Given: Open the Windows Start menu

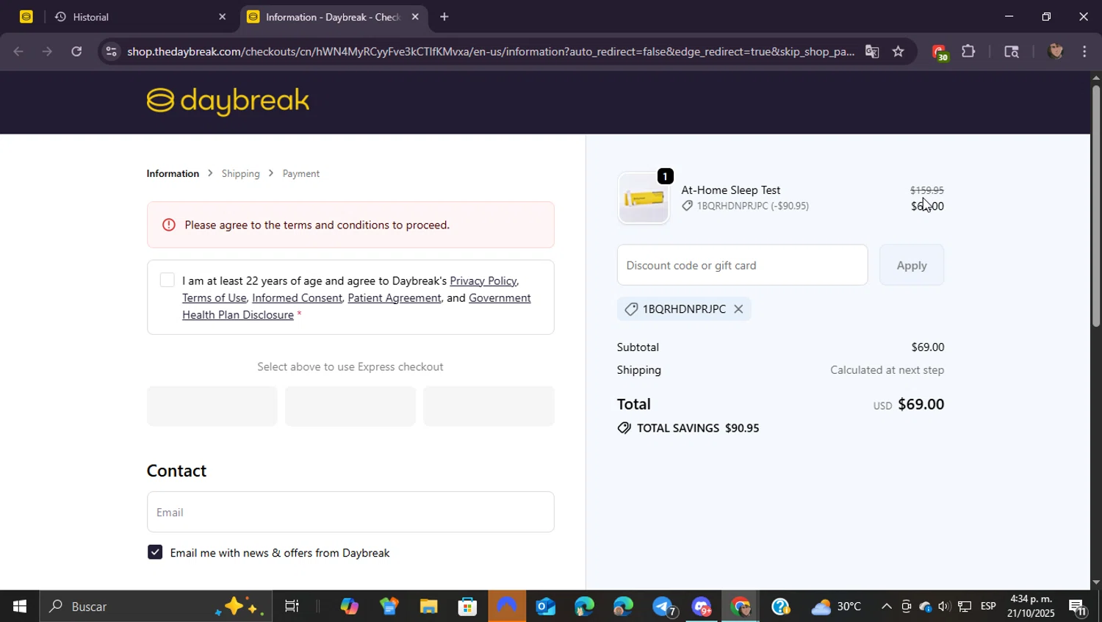Looking at the screenshot, I should [x=19, y=607].
